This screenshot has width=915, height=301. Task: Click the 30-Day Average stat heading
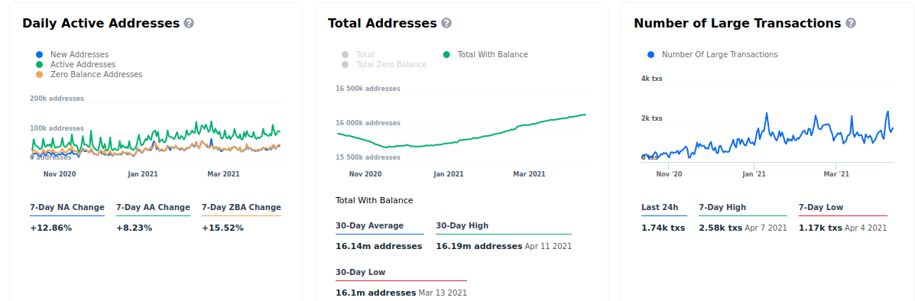[x=369, y=226]
